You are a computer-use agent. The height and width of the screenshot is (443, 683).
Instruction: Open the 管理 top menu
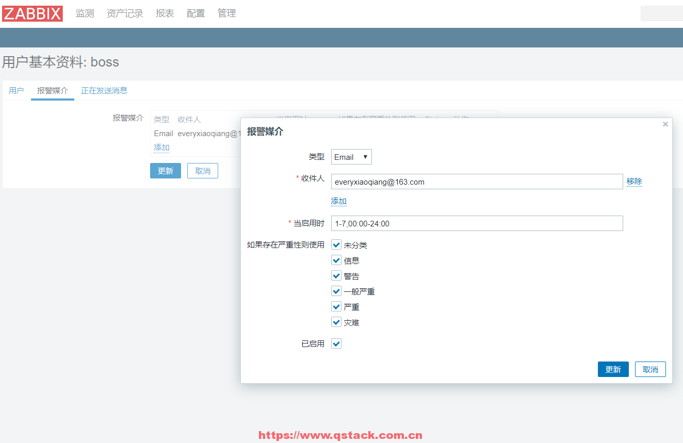point(226,14)
